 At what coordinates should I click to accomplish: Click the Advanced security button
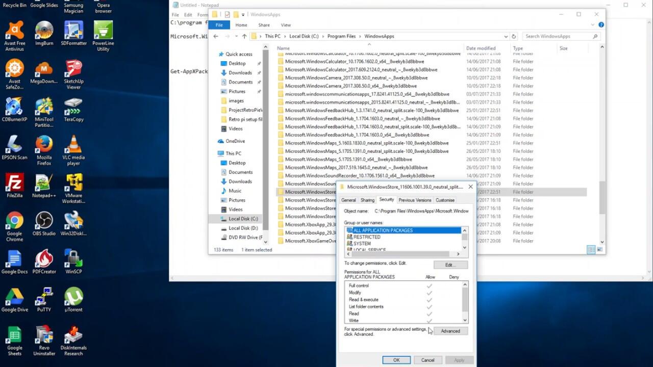coord(450,331)
